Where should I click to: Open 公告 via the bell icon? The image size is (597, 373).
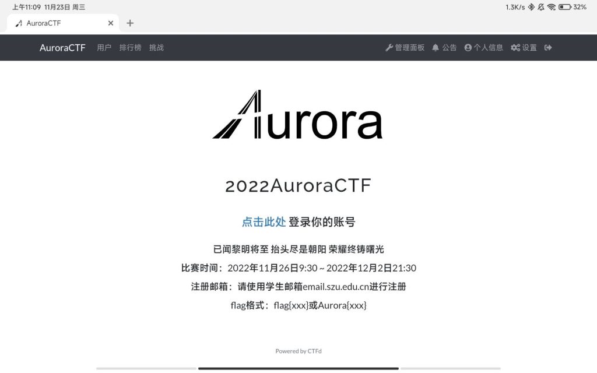[x=436, y=48]
